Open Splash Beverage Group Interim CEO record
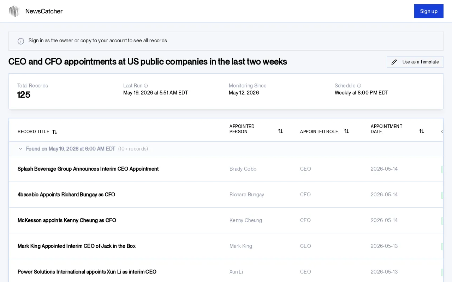Image resolution: width=452 pixels, height=282 pixels. pos(88,169)
